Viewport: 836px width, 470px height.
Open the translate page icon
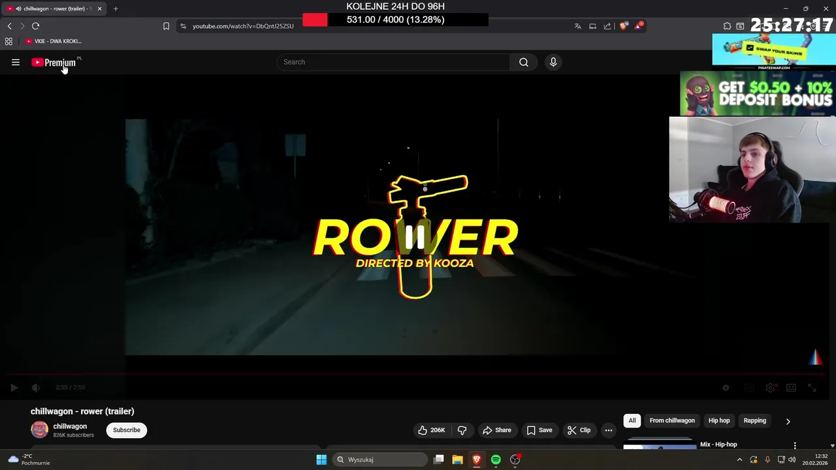click(x=577, y=26)
